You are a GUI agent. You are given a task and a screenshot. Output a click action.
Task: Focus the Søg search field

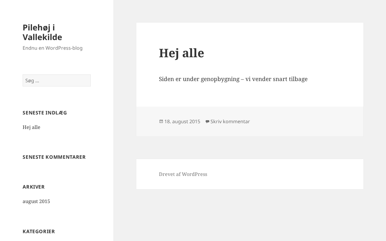tap(57, 80)
